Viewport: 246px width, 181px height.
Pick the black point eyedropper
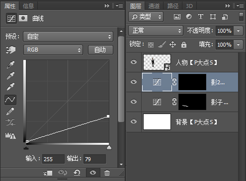10,64
